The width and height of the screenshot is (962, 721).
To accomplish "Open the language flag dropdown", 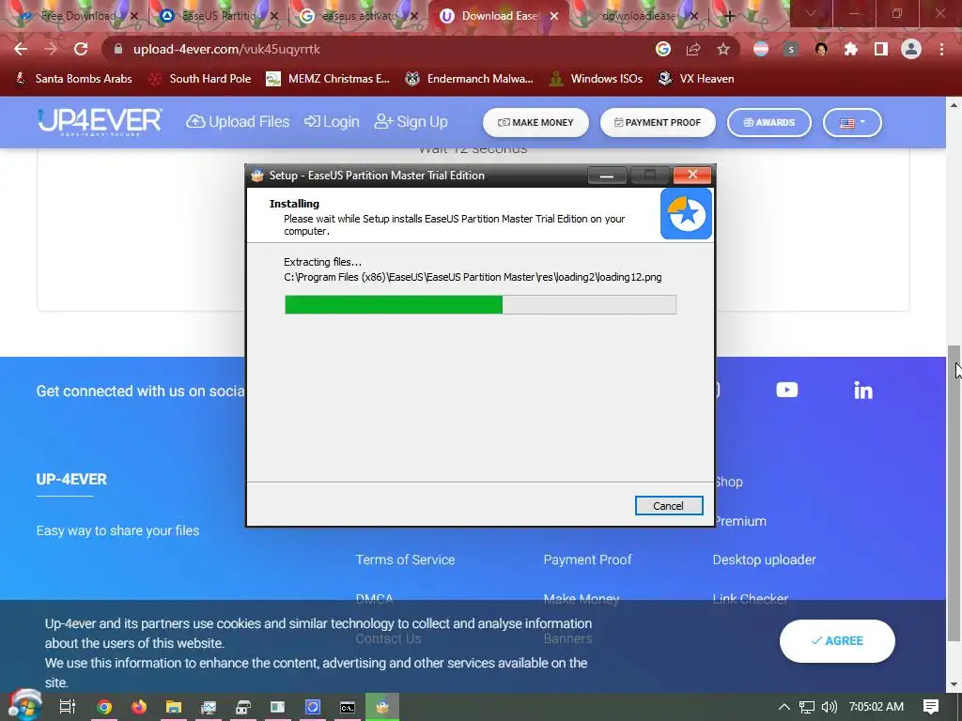I will pyautogui.click(x=852, y=123).
